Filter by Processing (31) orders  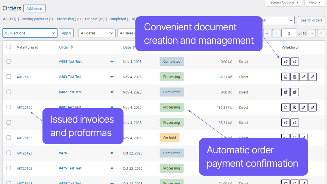click(x=69, y=19)
